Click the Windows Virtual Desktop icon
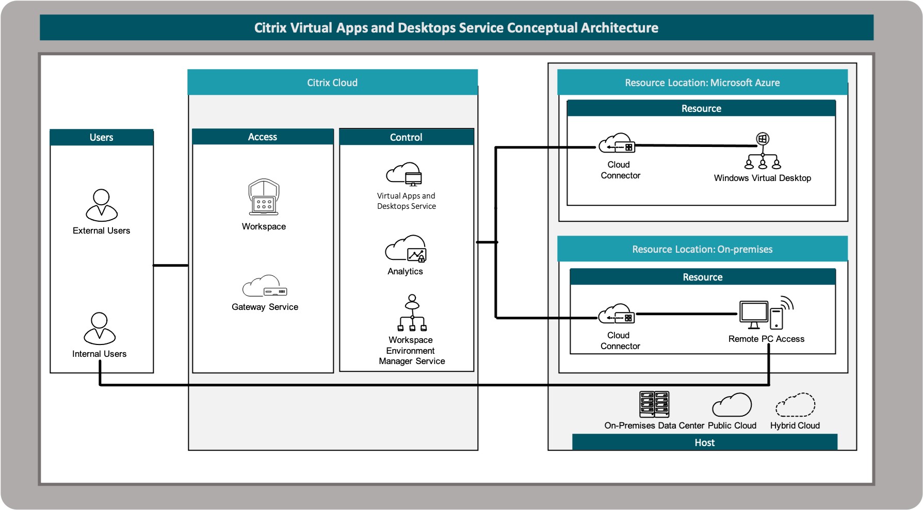The height and width of the screenshot is (510, 923). point(763,151)
